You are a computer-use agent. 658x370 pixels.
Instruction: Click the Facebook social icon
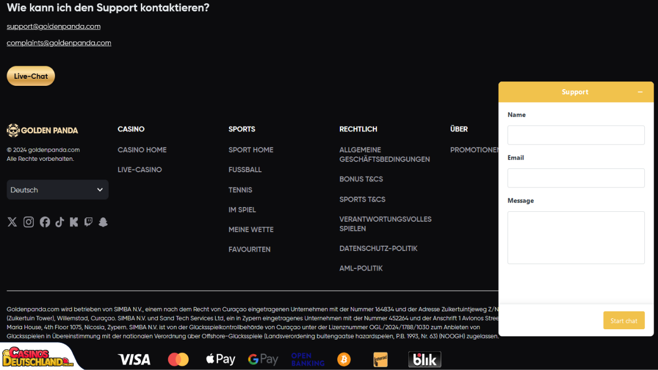[x=45, y=222]
